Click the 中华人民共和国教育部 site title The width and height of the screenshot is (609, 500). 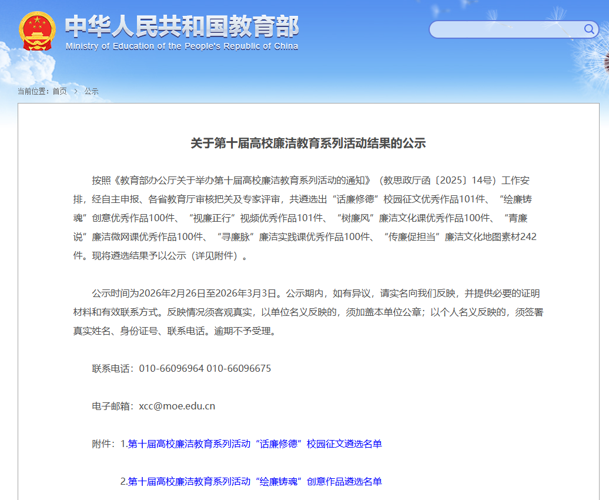coord(182,26)
